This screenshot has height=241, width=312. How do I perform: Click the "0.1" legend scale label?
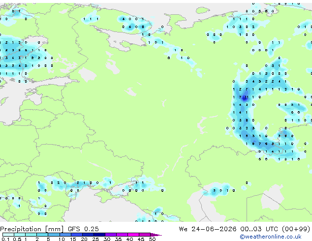(5, 239)
